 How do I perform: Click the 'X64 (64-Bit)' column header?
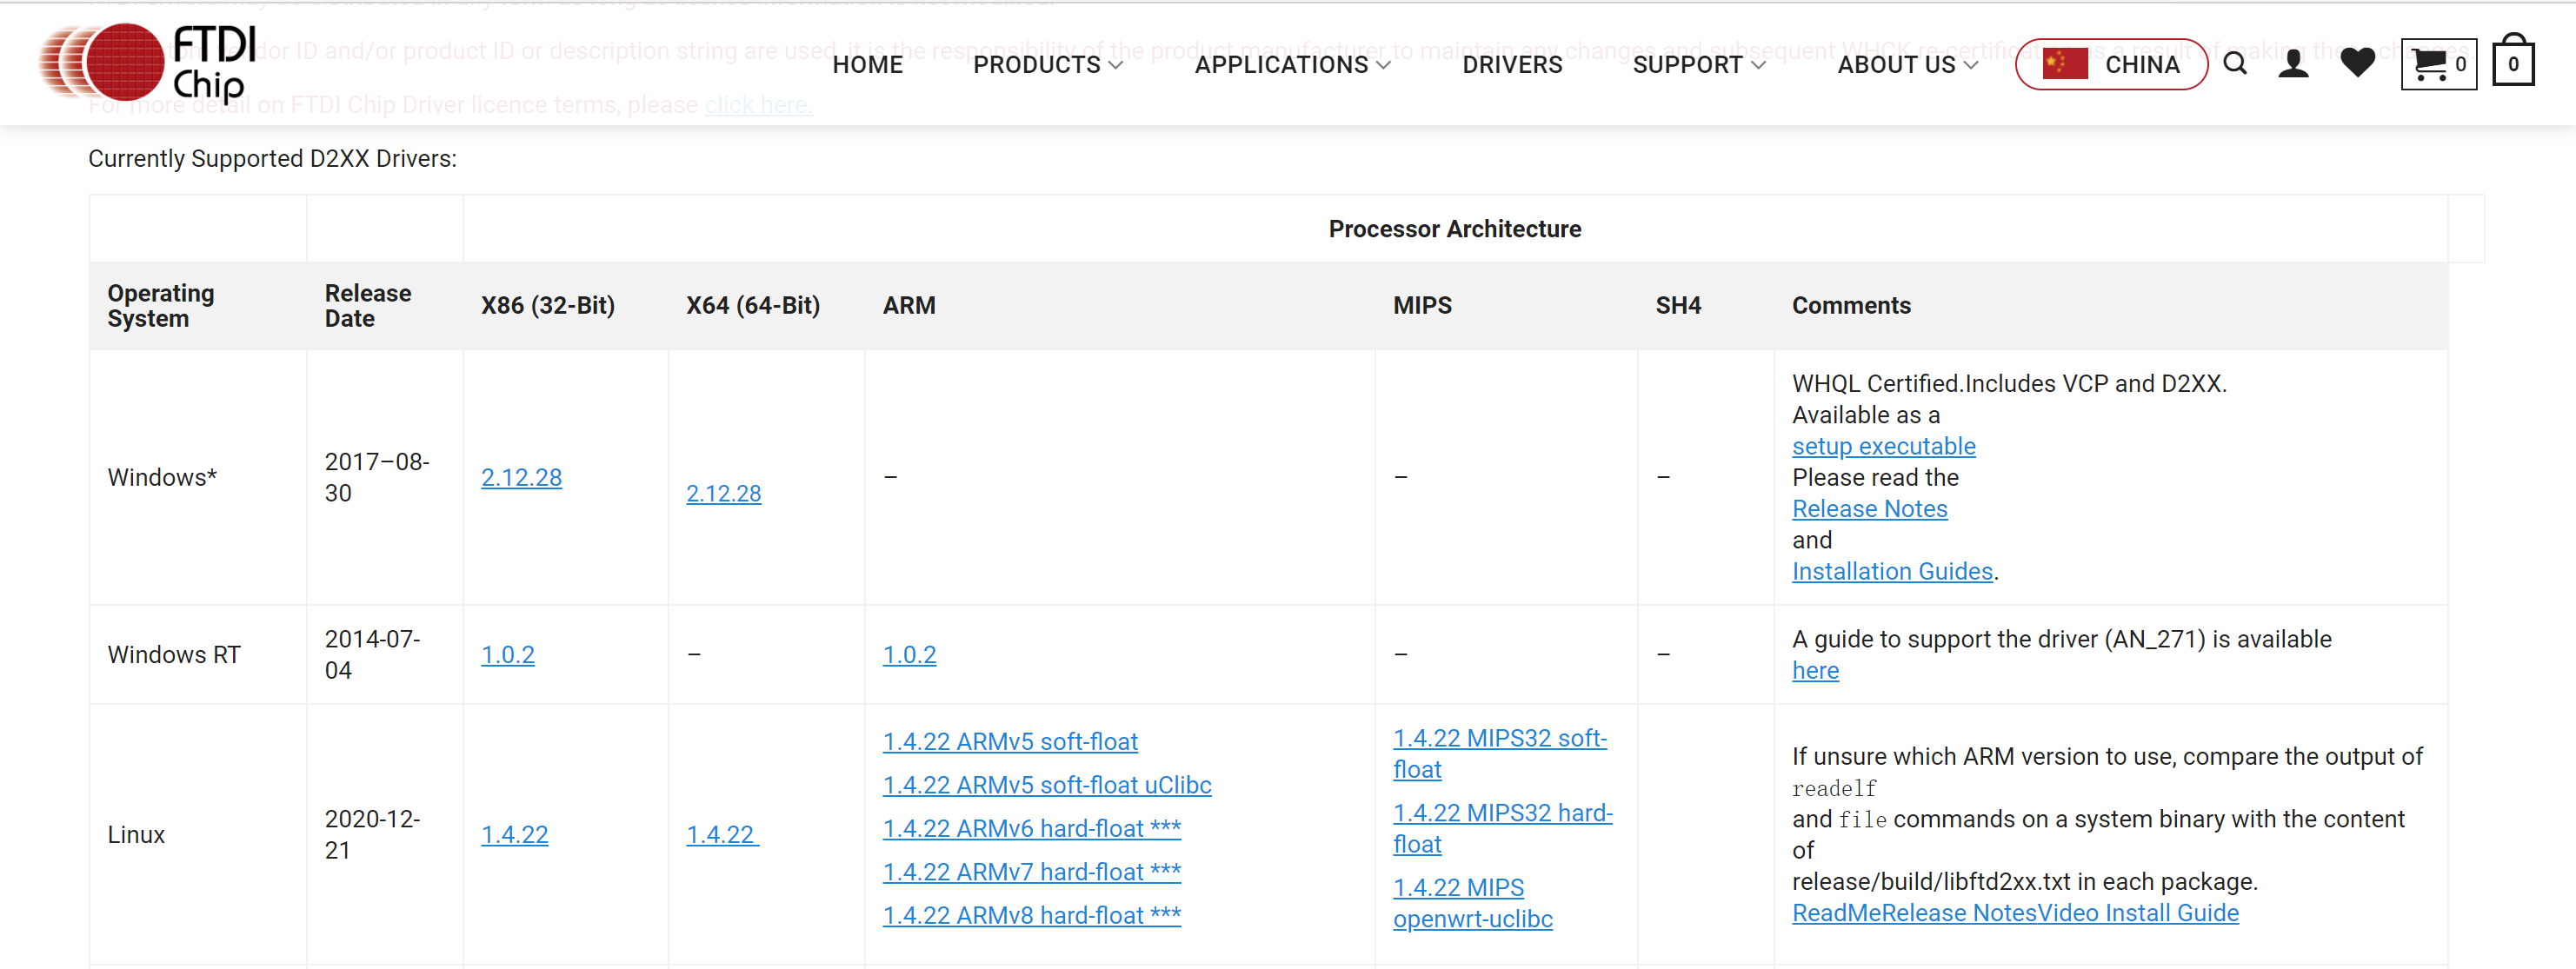[x=752, y=306]
